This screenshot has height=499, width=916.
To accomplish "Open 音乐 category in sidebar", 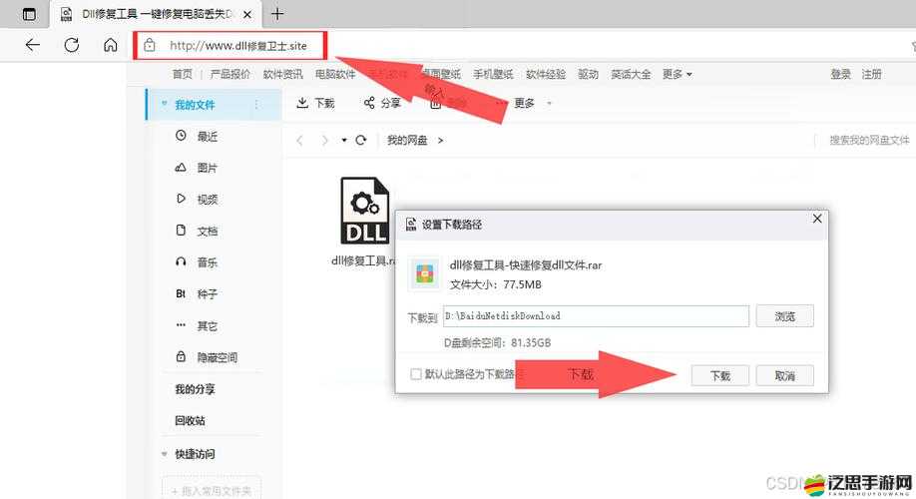I will (207, 262).
